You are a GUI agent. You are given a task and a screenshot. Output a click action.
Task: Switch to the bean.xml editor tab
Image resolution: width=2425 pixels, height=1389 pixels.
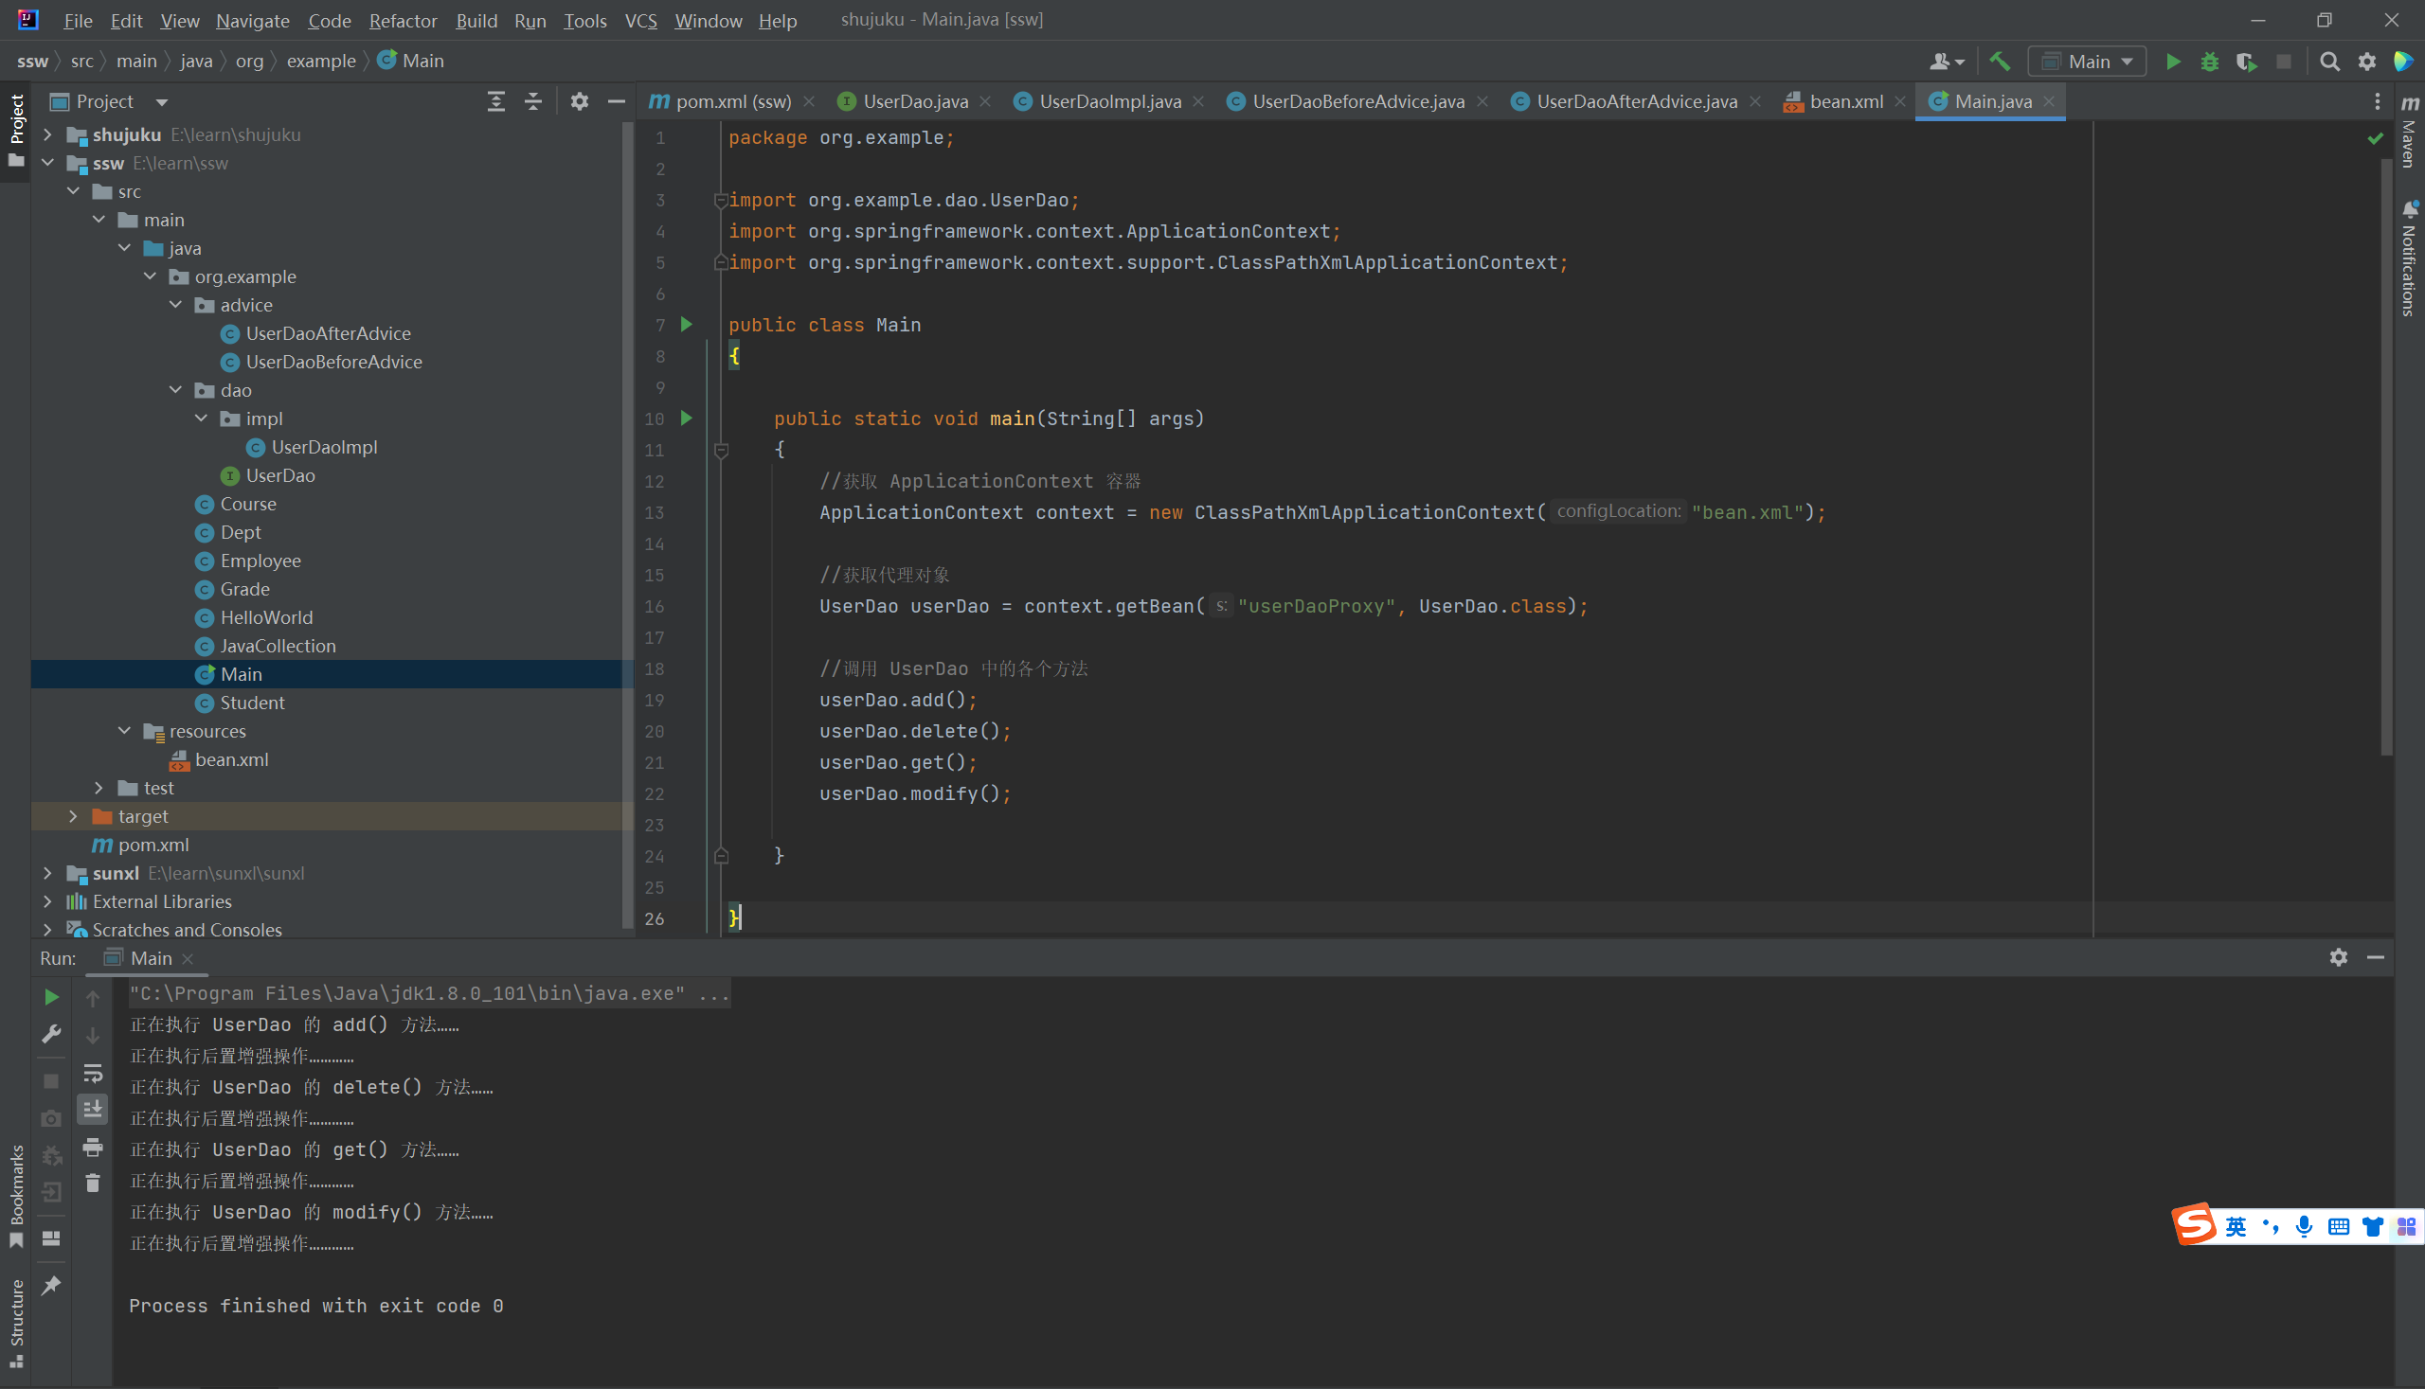(x=1844, y=101)
